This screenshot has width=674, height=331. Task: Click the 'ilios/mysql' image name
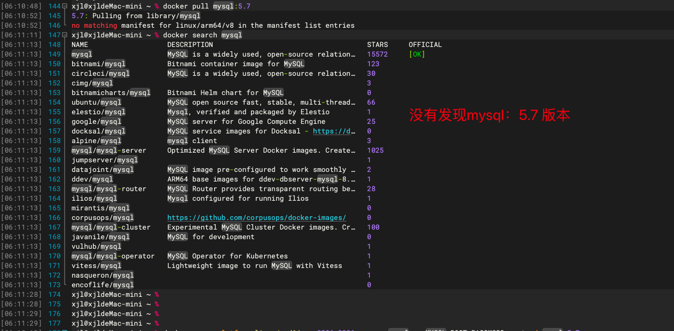95,199
